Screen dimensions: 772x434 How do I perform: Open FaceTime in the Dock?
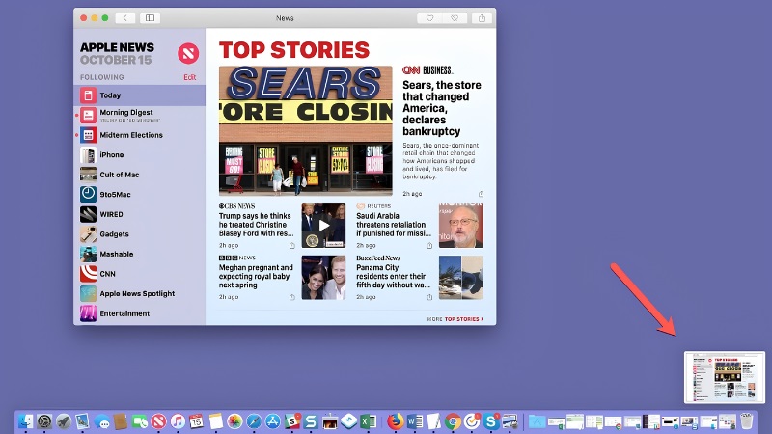139,421
